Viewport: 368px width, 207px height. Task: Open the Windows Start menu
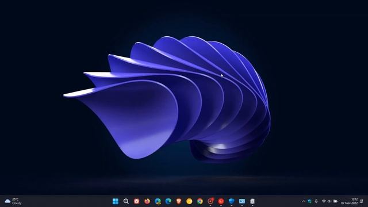pos(116,201)
